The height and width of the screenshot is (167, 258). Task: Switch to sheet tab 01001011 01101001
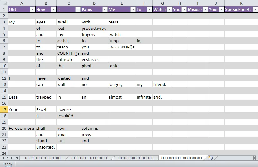coord(43,158)
